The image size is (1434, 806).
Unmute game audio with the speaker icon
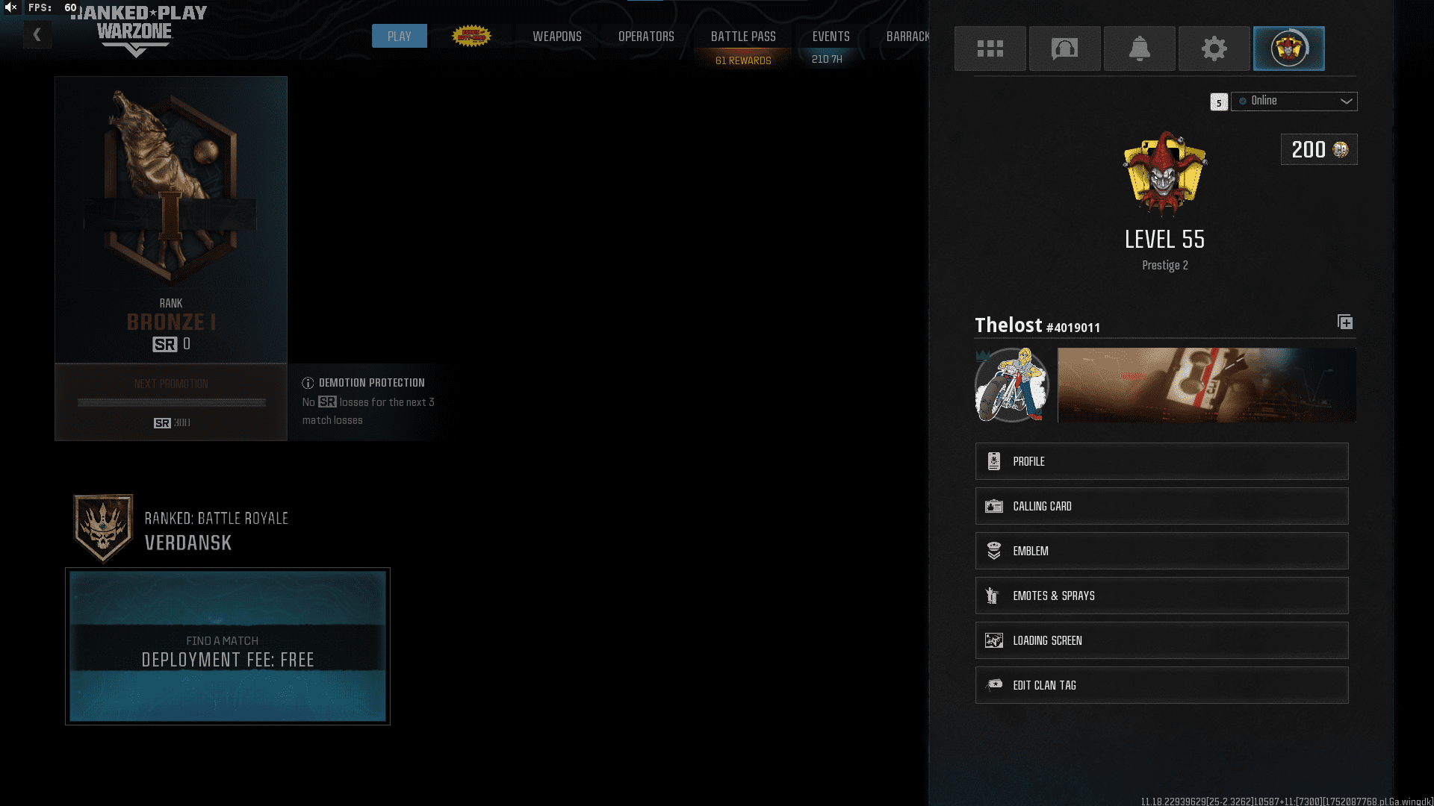click(9, 7)
